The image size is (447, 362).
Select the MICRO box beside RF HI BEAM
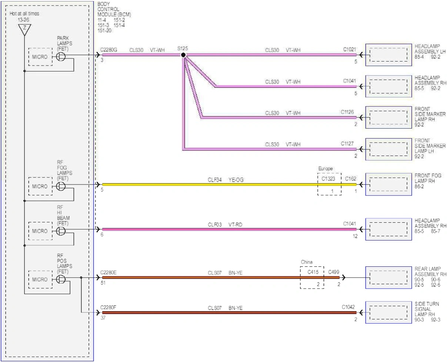coord(40,231)
